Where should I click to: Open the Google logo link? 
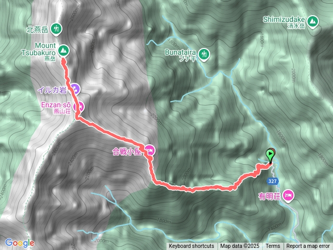coord(20,243)
